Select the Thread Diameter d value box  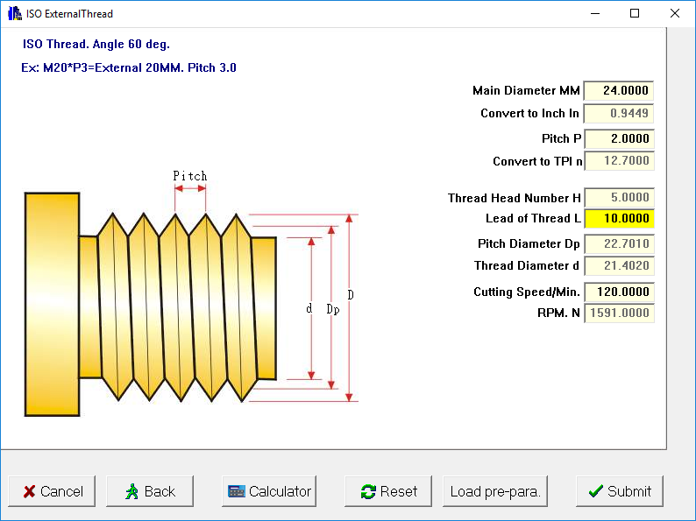(x=618, y=266)
